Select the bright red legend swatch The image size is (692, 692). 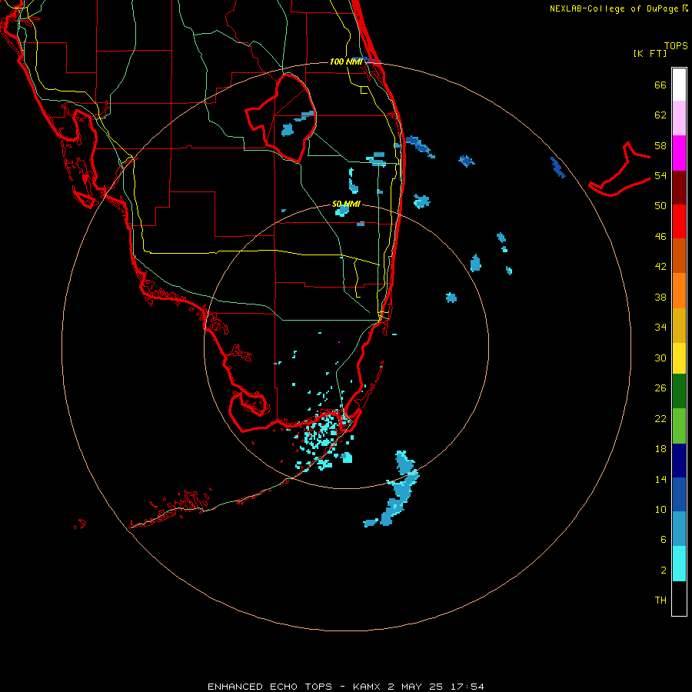(x=679, y=221)
